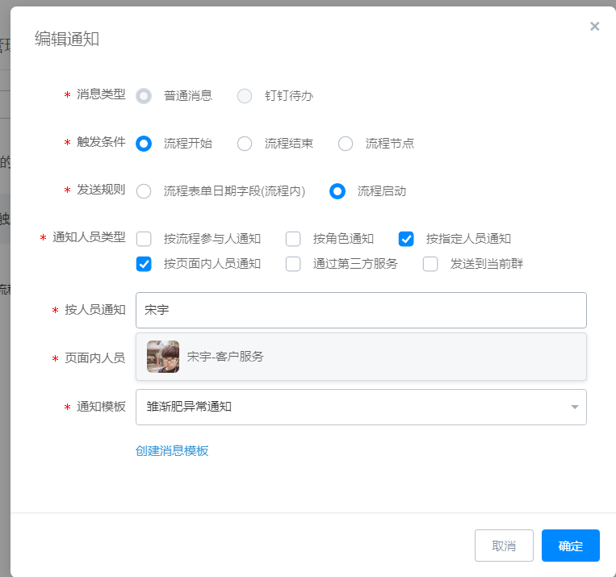Image resolution: width=616 pixels, height=577 pixels.
Task: Select 普通消息 message type radio
Action: [144, 96]
